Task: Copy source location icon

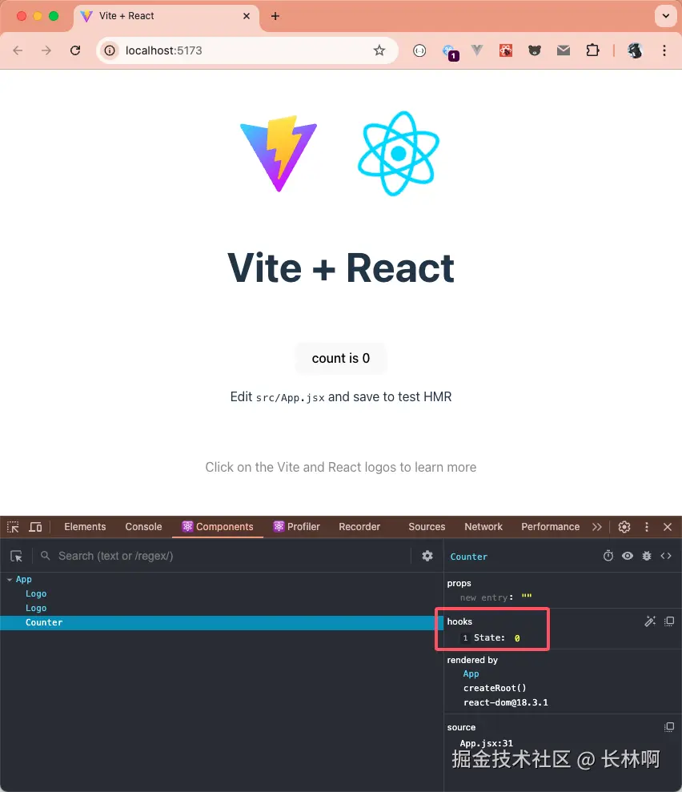Action: point(669,727)
